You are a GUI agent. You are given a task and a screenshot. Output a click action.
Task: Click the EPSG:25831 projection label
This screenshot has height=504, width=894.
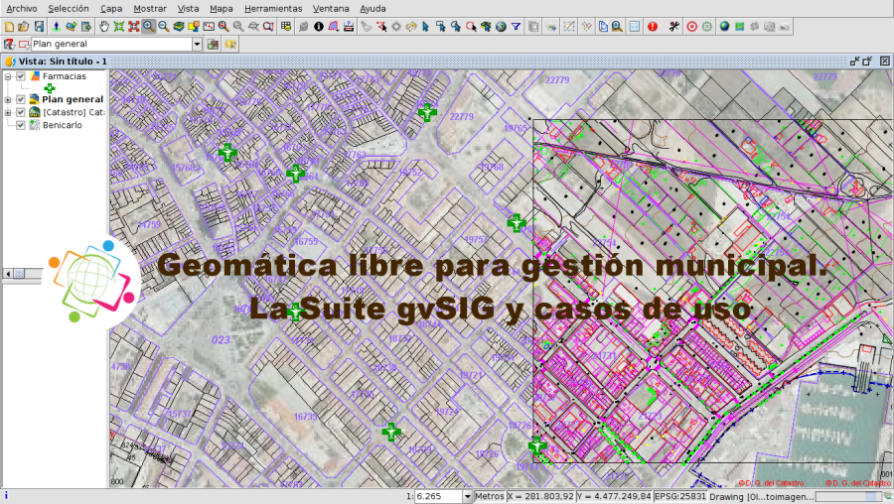[680, 496]
